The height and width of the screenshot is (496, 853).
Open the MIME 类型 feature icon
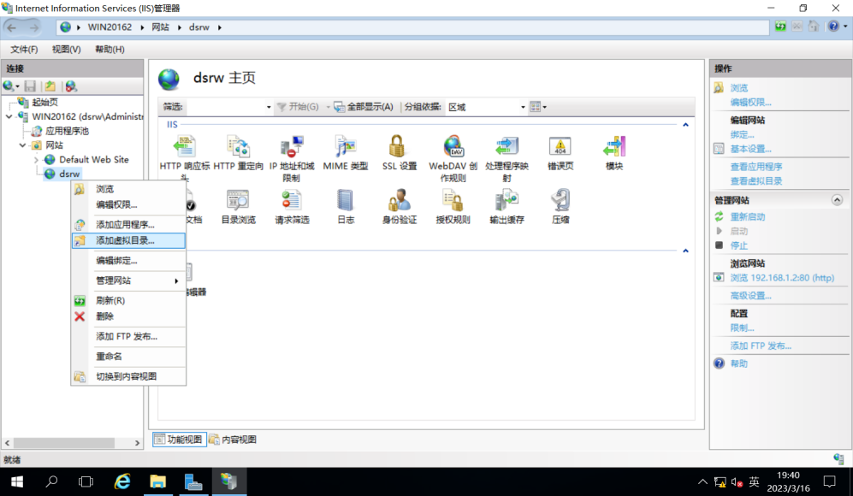coord(346,147)
